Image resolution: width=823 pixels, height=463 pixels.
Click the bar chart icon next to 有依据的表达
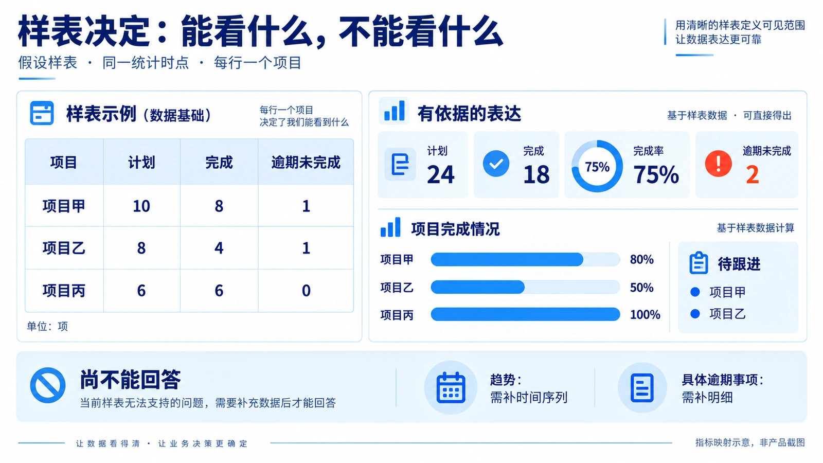point(395,111)
